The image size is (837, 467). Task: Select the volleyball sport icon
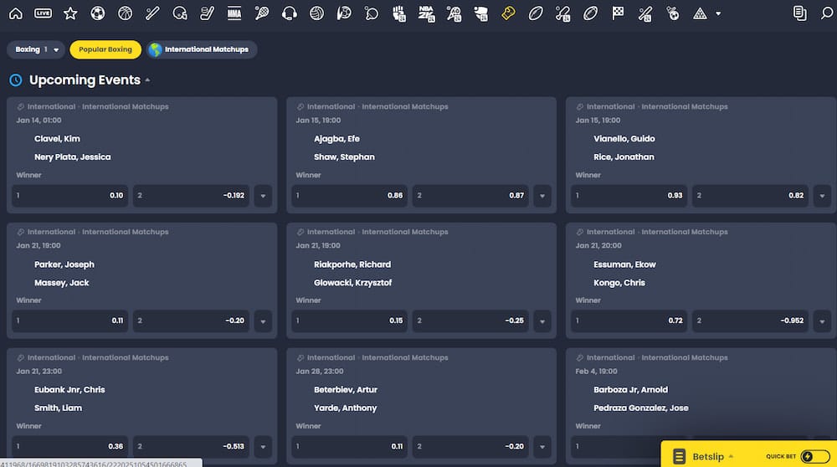[316, 13]
